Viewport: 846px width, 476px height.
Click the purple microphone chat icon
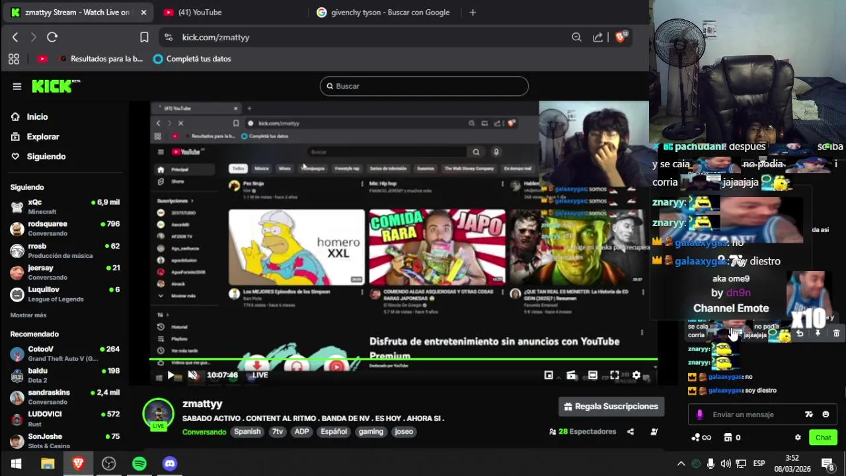(699, 415)
